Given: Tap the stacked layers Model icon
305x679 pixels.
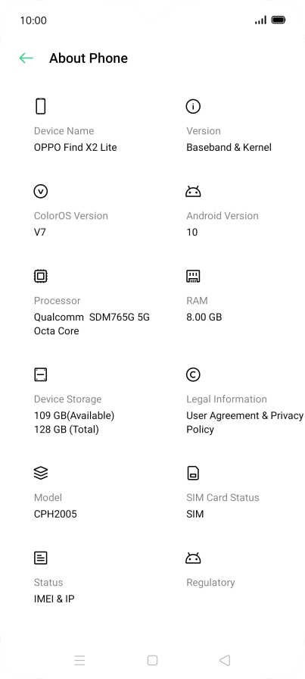Looking at the screenshot, I should tap(41, 473).
